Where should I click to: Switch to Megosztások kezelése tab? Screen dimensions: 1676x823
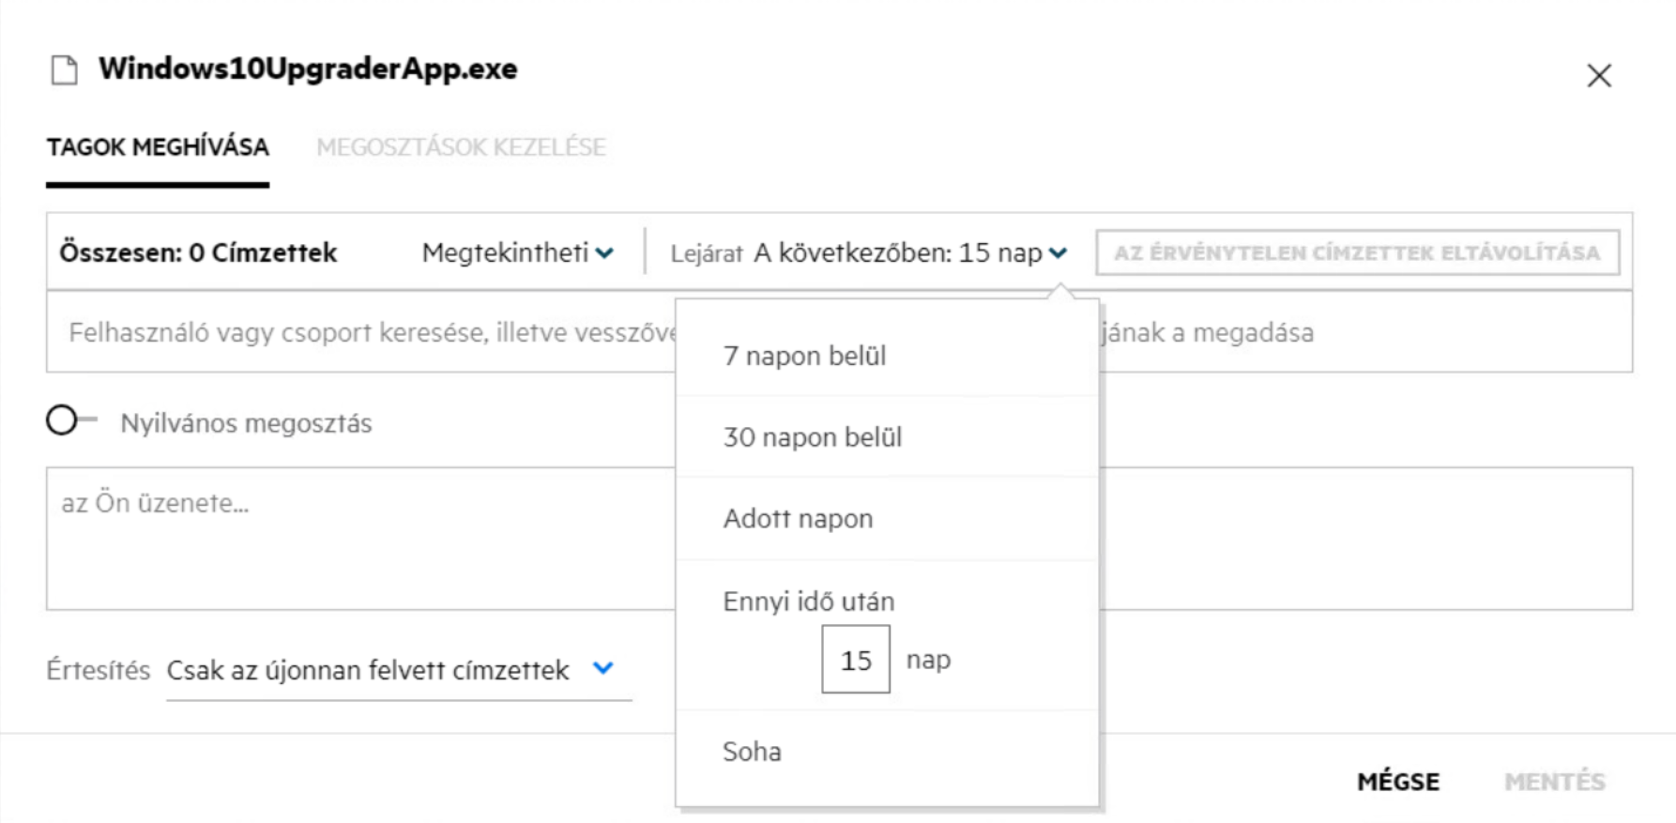pos(461,147)
